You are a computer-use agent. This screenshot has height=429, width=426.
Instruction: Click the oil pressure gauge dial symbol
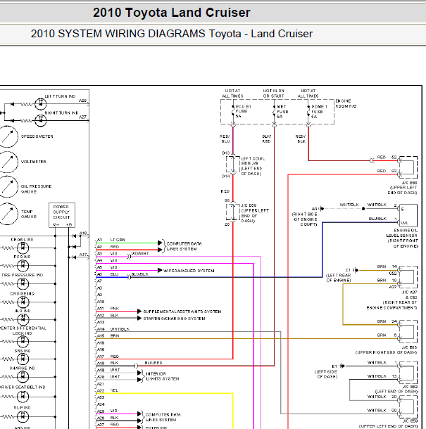8,186
